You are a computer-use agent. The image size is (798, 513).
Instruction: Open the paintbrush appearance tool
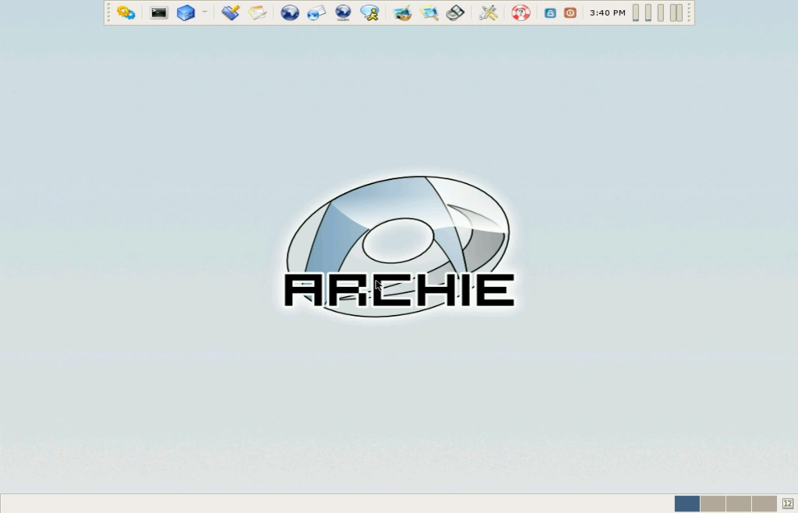[x=231, y=12]
